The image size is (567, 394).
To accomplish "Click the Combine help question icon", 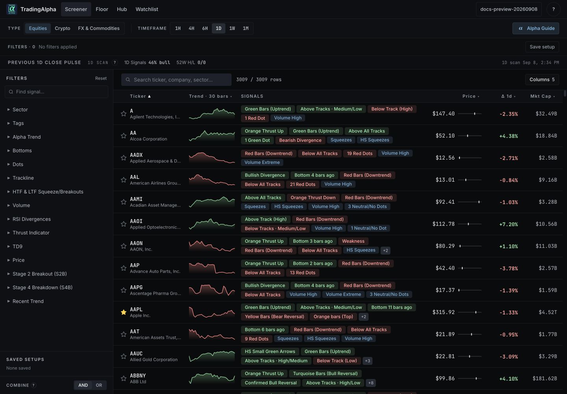I will 33,385.
